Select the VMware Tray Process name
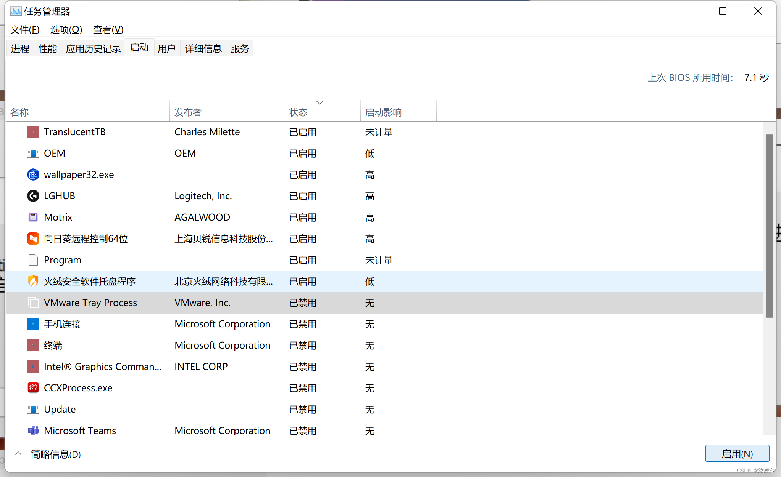 [x=90, y=303]
